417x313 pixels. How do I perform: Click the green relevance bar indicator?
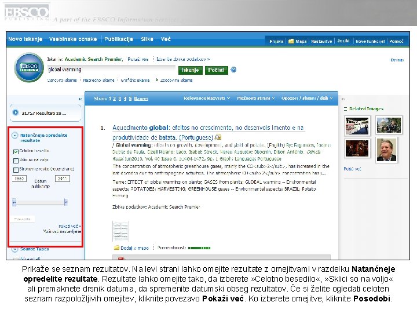pyautogui.click(x=199, y=248)
